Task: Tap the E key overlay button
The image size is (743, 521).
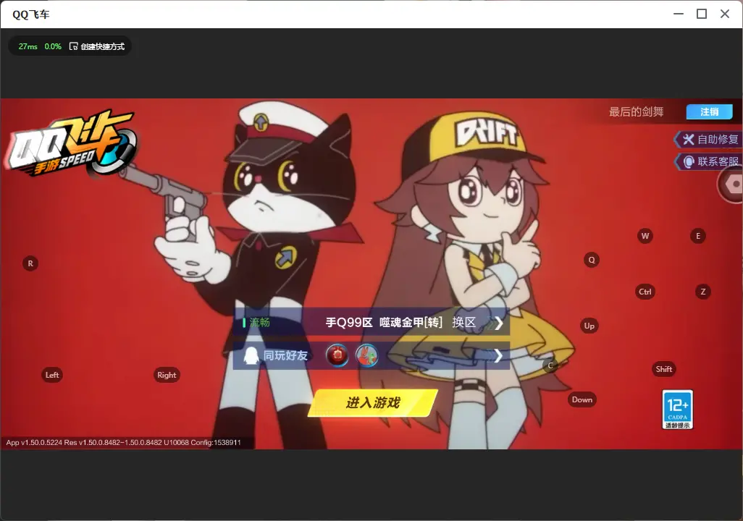Action: tap(698, 236)
